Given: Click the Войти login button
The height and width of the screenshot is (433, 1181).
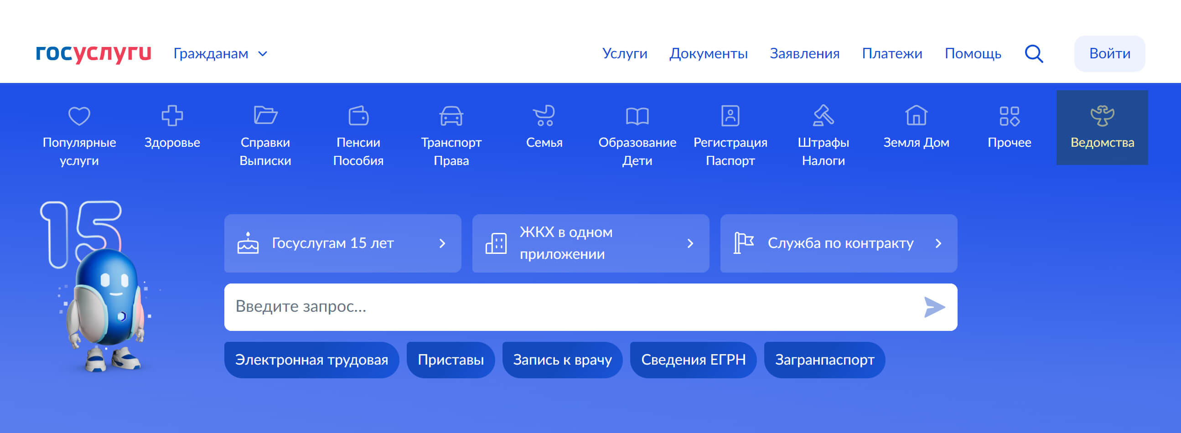Looking at the screenshot, I should [1109, 54].
